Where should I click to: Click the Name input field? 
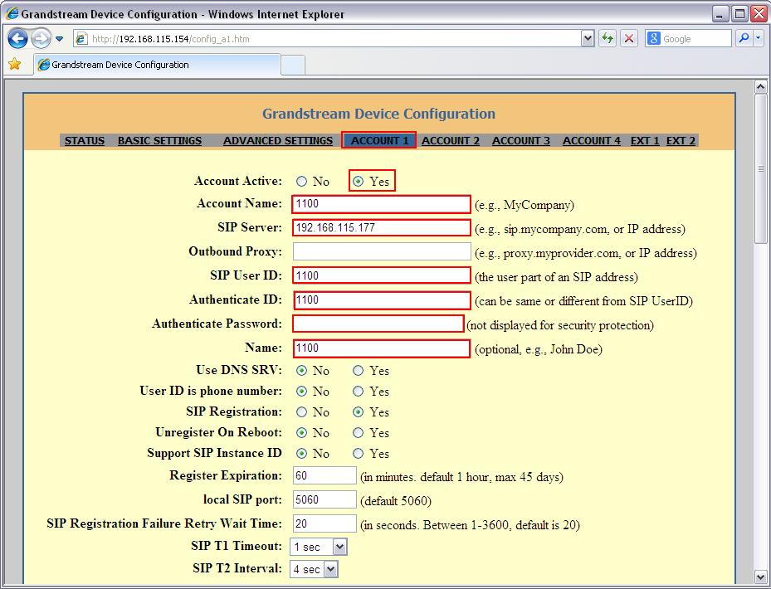pos(382,348)
